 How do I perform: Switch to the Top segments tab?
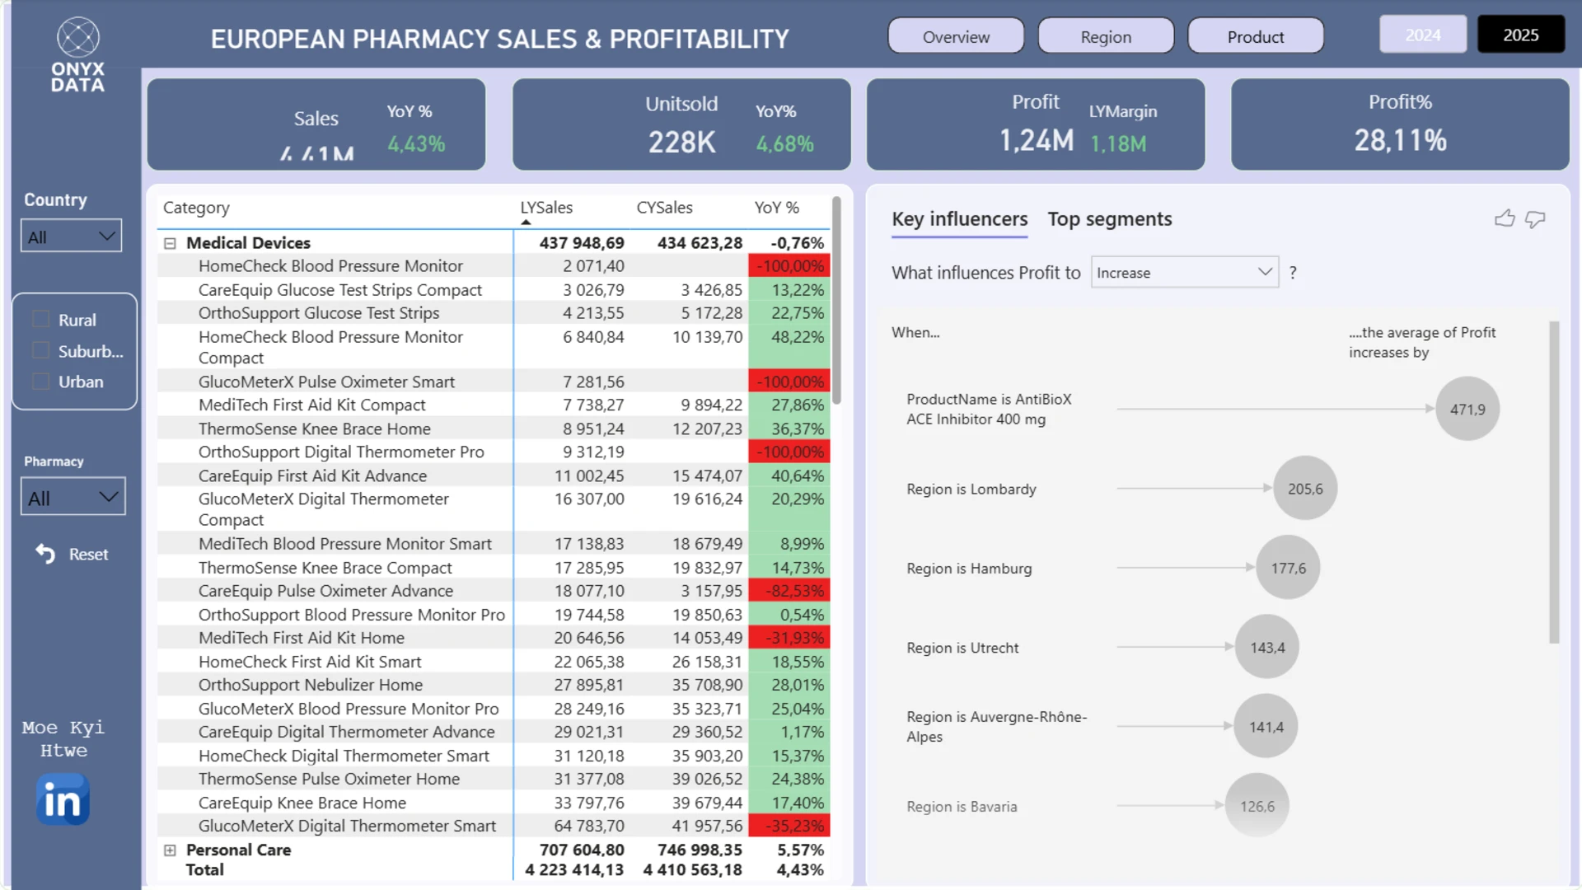[x=1109, y=219]
